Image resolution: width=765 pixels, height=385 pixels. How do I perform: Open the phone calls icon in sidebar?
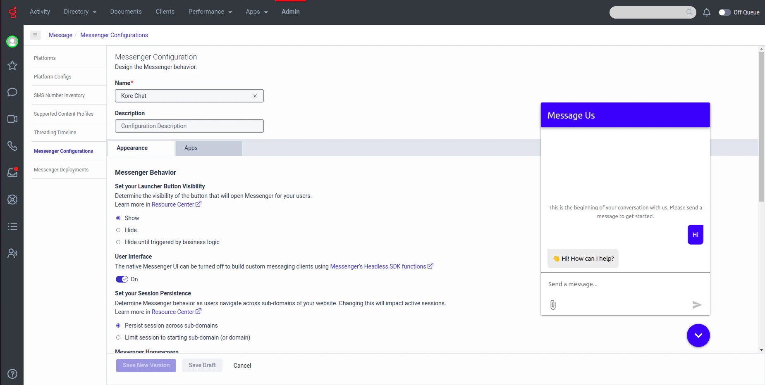pyautogui.click(x=12, y=145)
